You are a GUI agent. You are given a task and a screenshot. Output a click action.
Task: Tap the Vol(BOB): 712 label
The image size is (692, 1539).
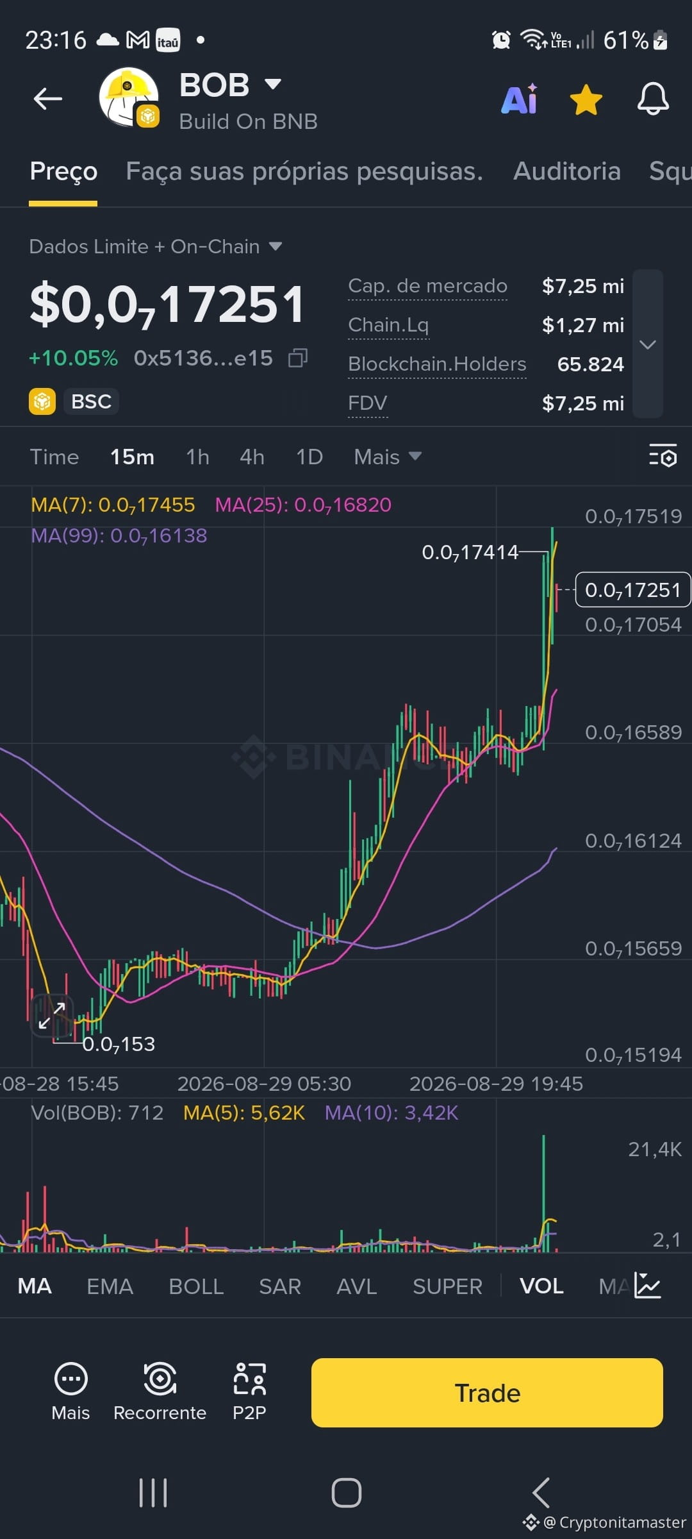coord(97,1113)
